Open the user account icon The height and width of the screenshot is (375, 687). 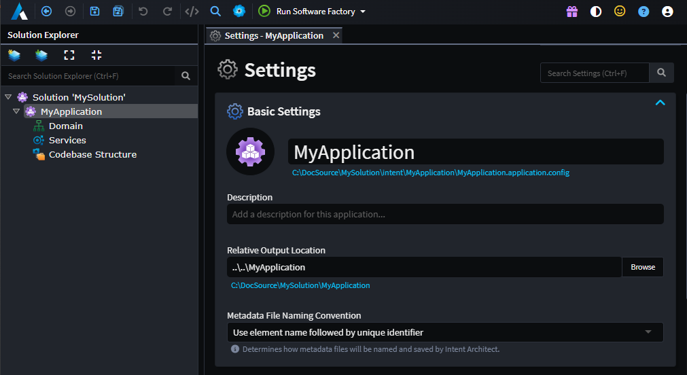coord(667,12)
